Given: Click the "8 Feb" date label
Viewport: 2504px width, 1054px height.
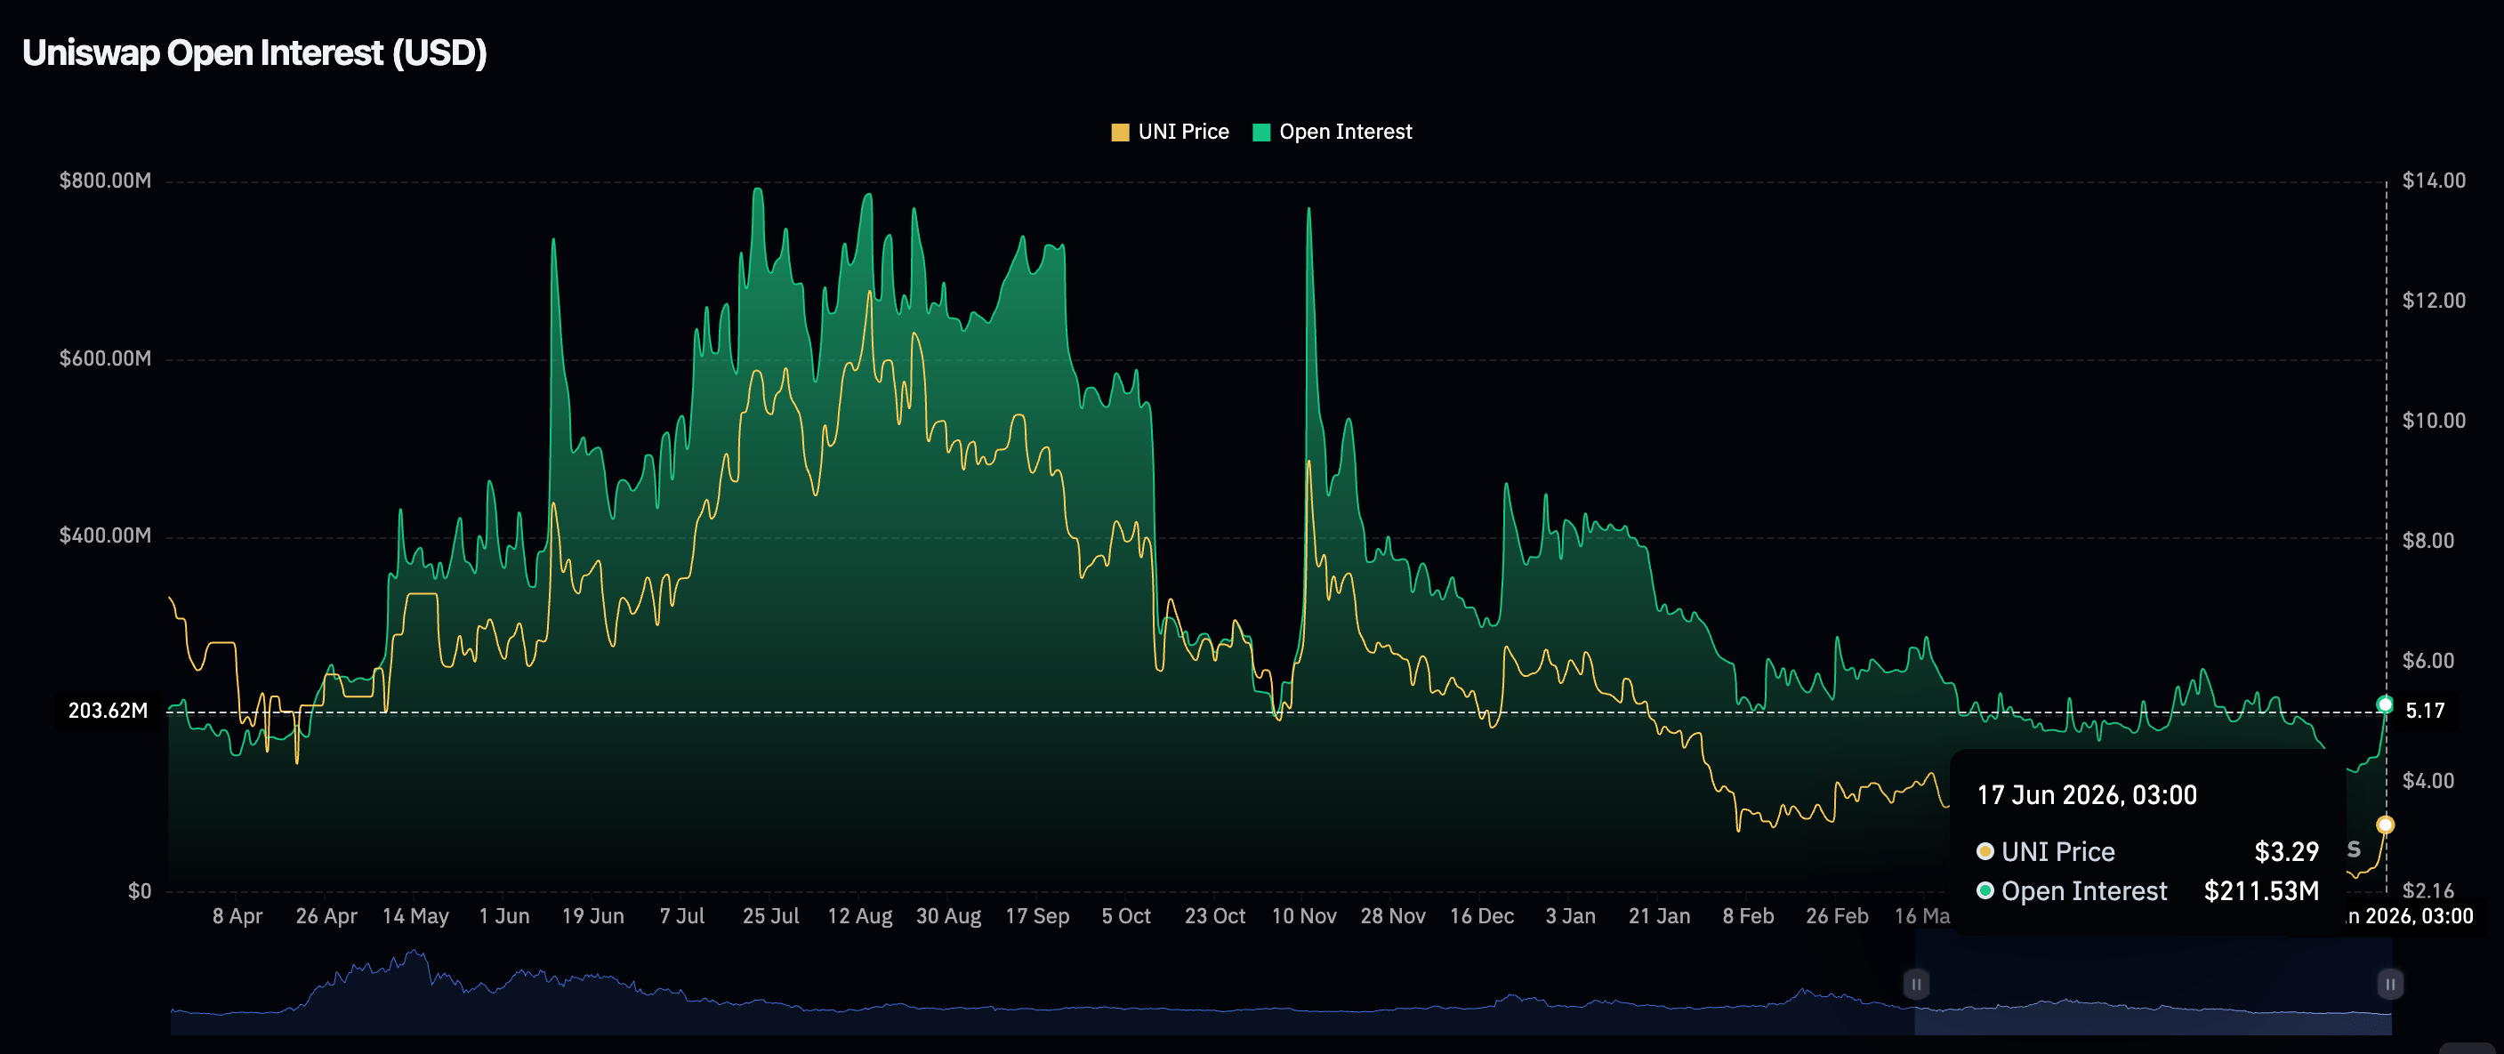Looking at the screenshot, I should point(1749,917).
